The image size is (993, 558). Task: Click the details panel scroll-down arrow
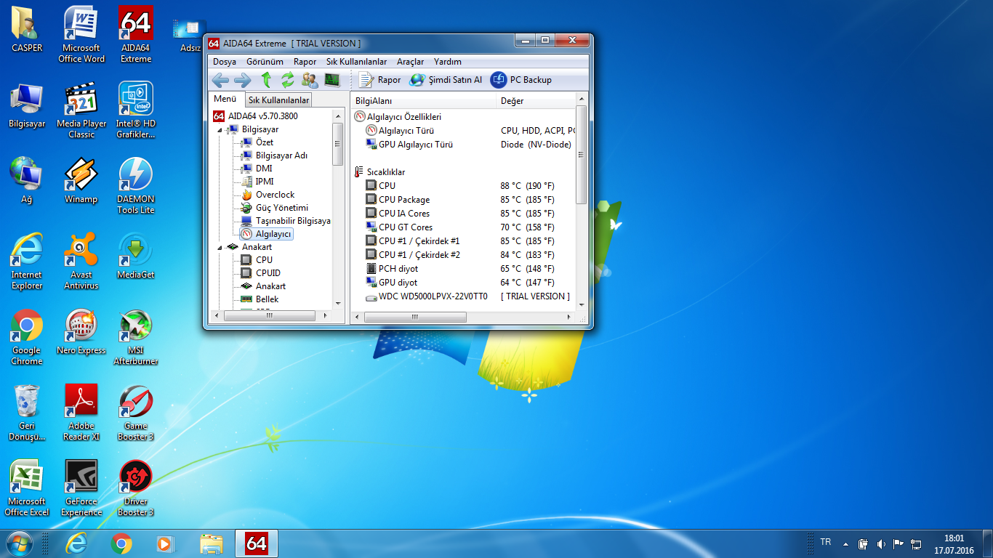tap(581, 304)
